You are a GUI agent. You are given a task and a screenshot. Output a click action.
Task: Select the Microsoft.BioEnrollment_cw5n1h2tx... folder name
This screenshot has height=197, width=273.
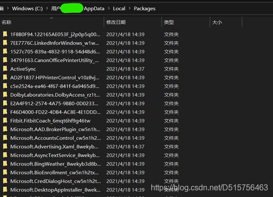tap(55, 173)
